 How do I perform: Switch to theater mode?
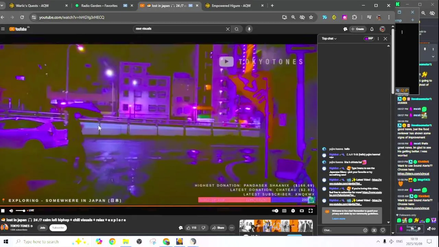pos(302,211)
